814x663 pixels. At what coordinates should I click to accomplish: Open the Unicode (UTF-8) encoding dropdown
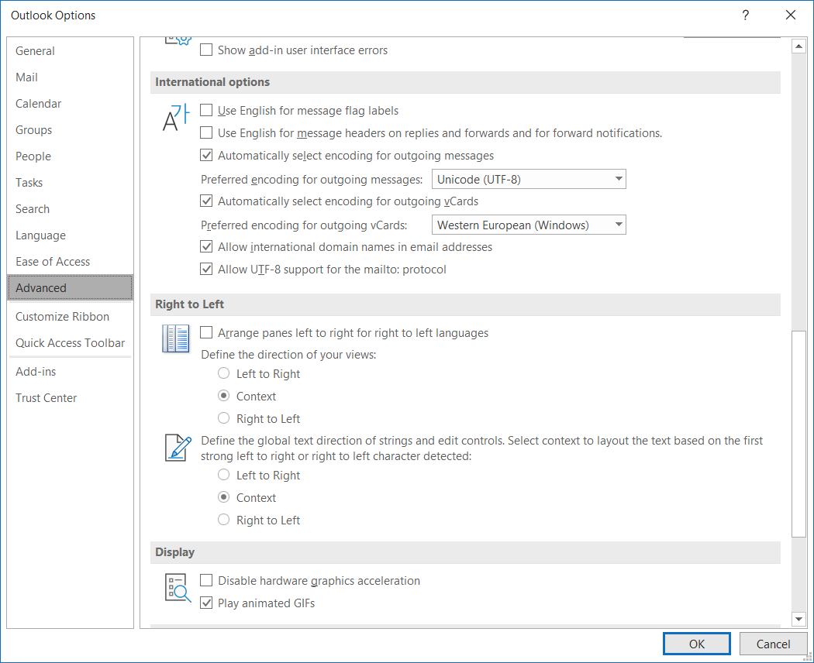point(528,180)
